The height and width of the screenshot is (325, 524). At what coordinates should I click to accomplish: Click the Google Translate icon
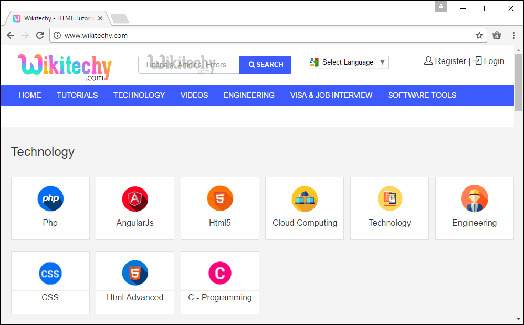315,61
